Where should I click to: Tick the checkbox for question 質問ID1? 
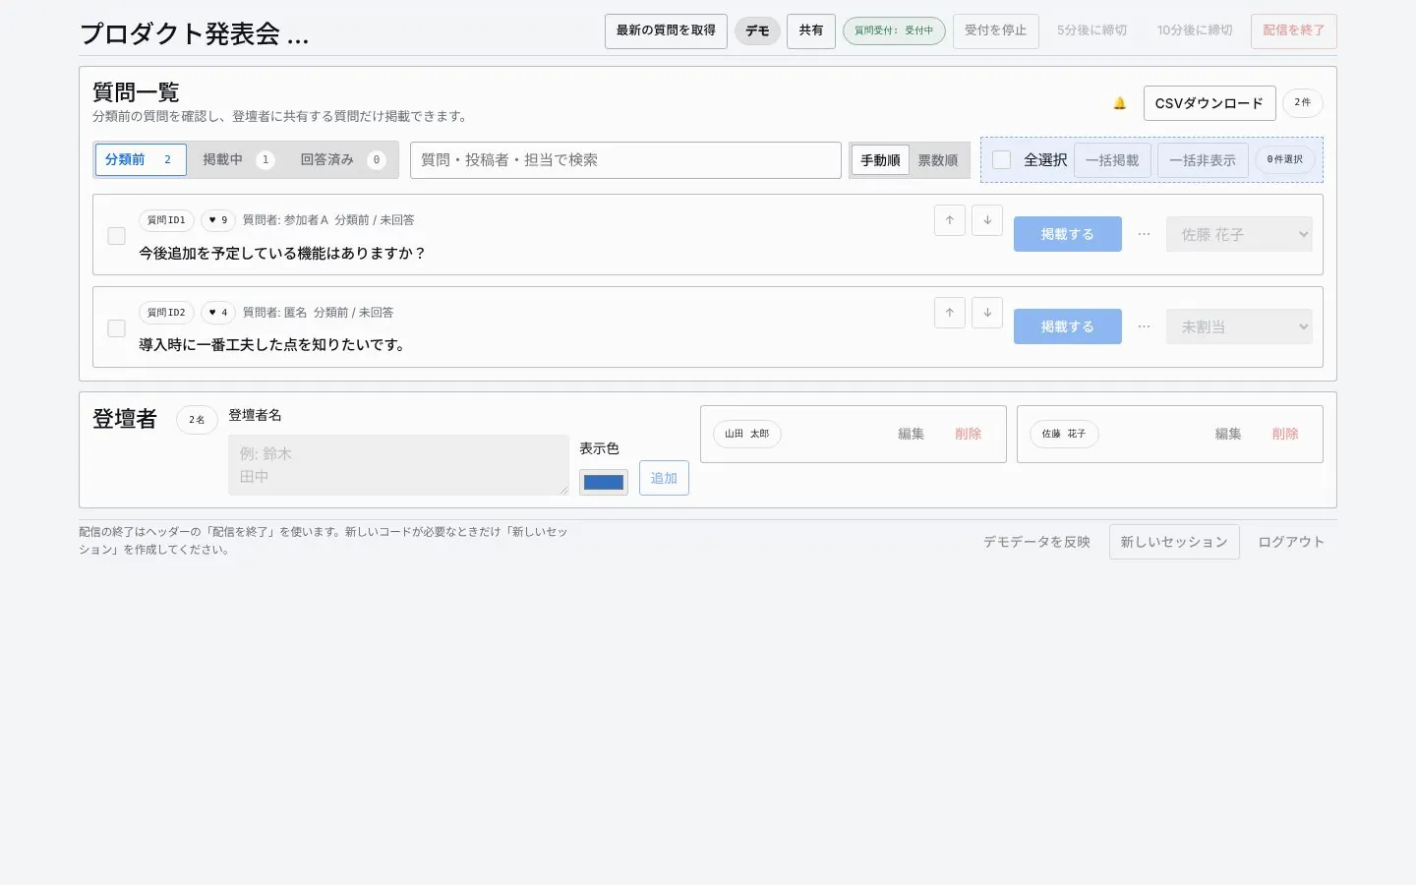pyautogui.click(x=116, y=236)
